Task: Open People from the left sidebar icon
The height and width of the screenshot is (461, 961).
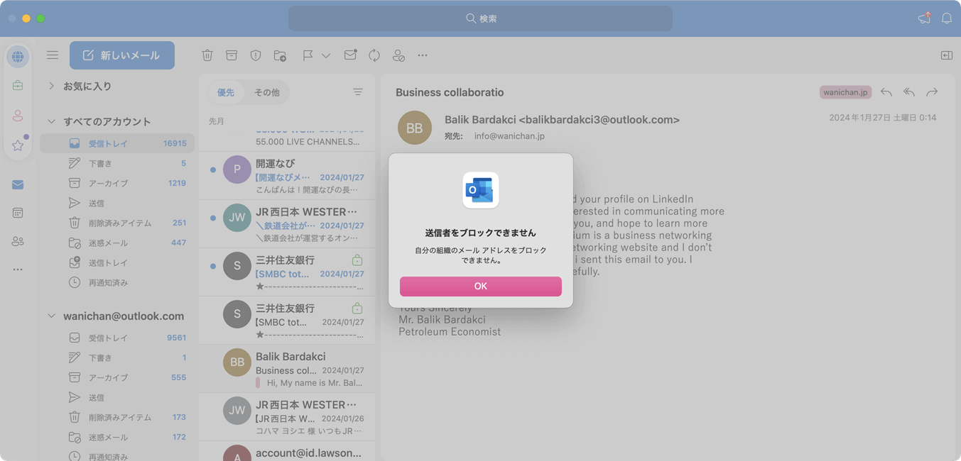Action: pos(18,240)
